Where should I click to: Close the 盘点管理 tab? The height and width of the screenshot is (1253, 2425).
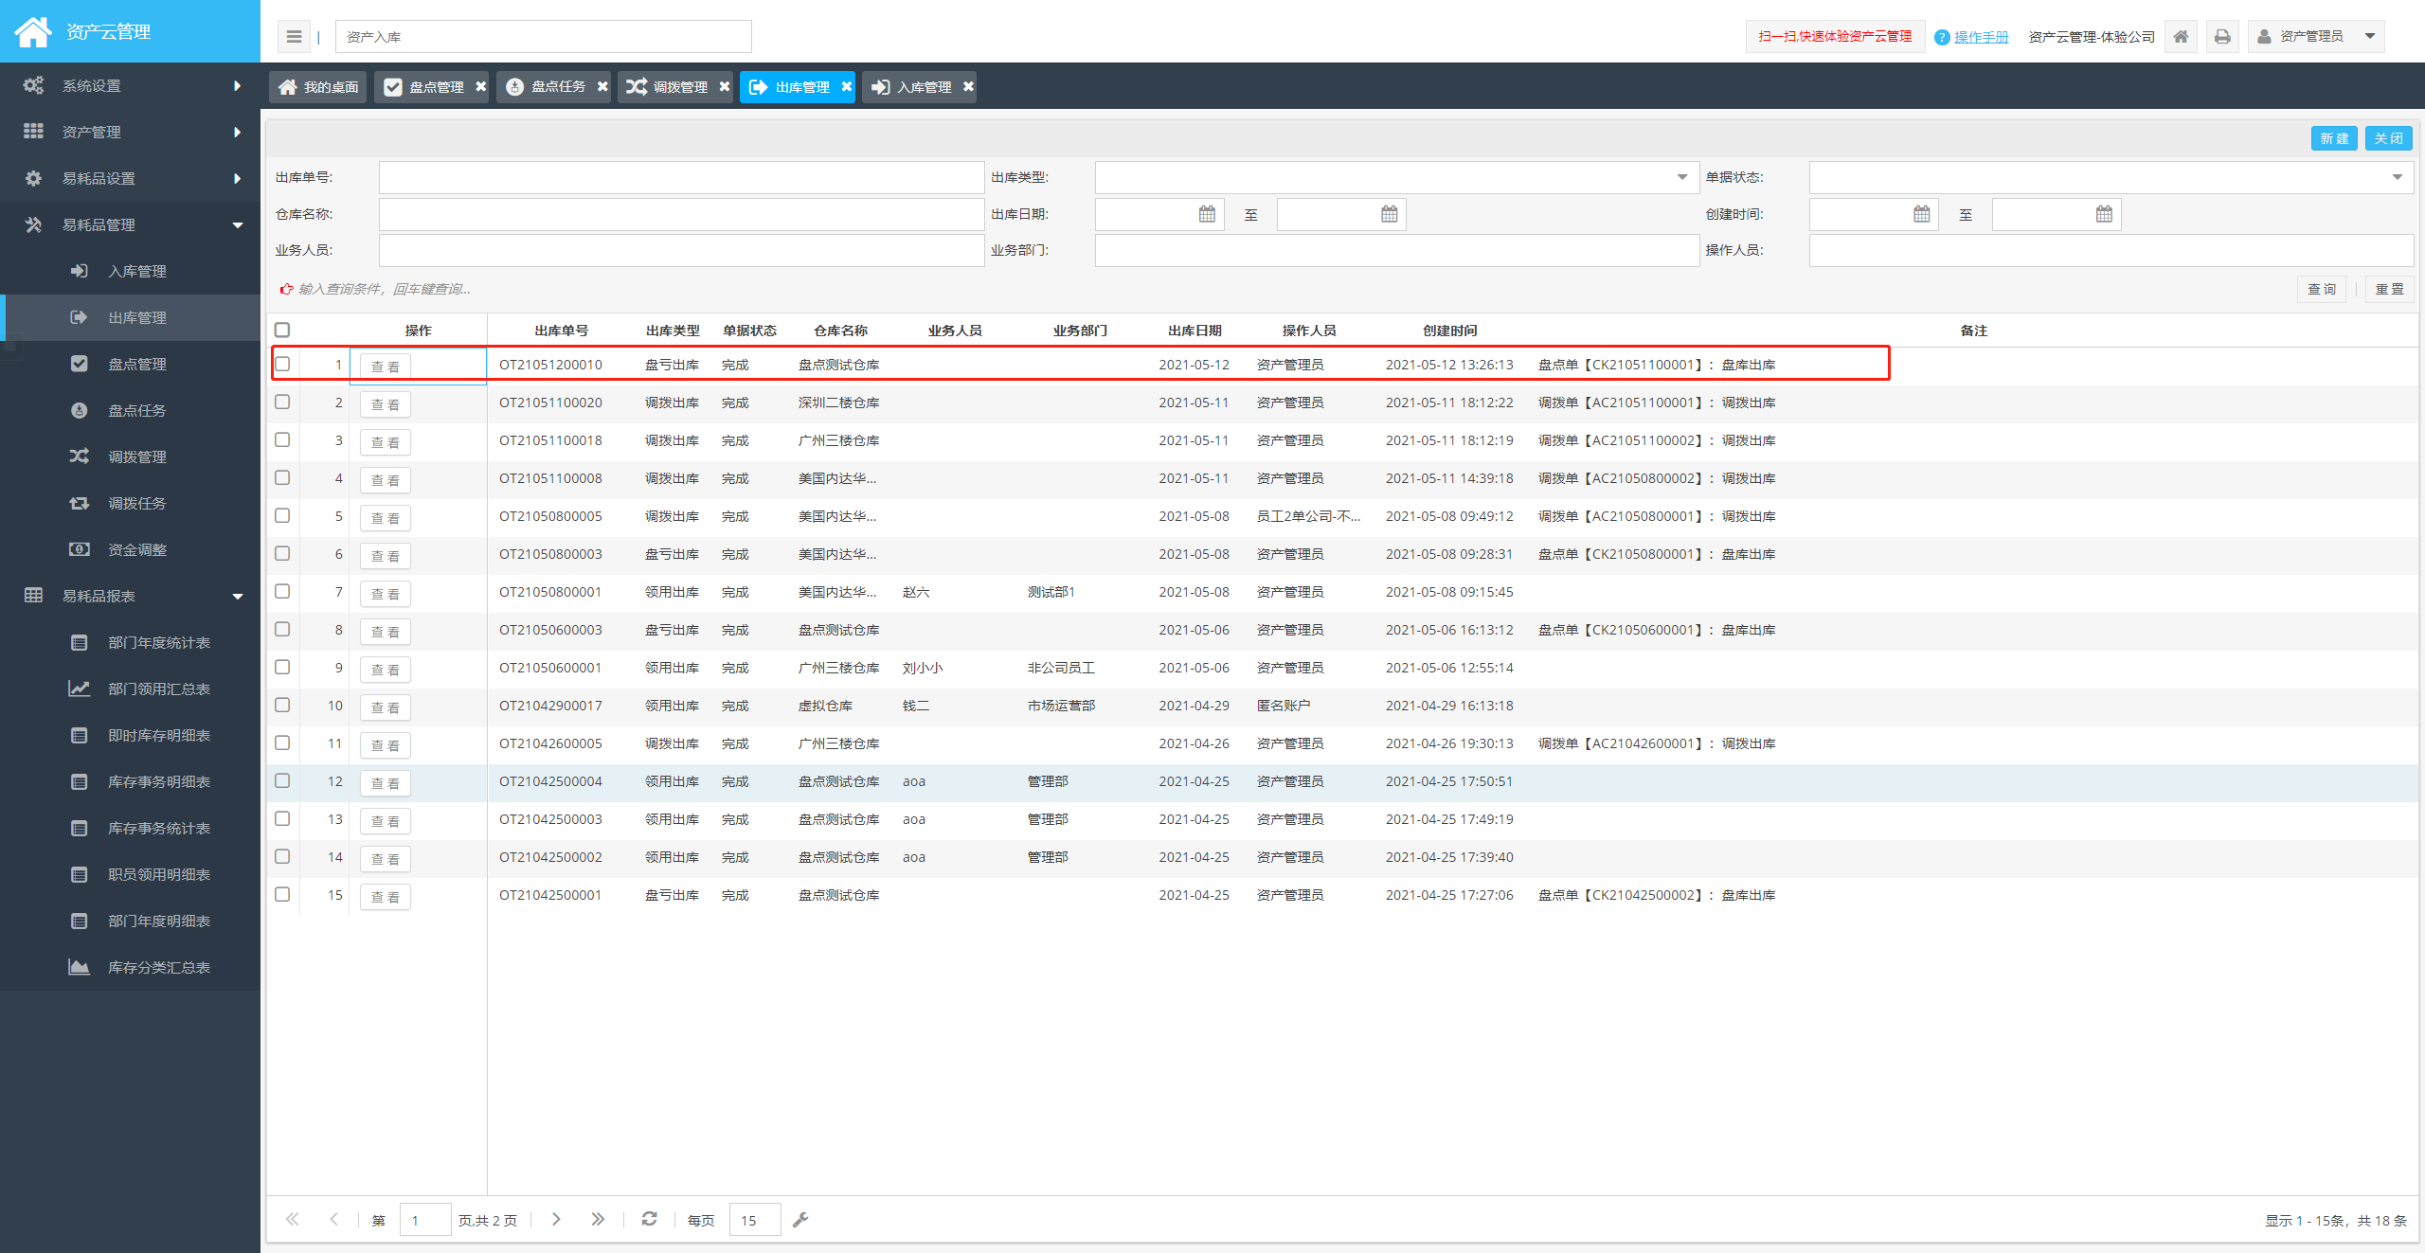481,86
